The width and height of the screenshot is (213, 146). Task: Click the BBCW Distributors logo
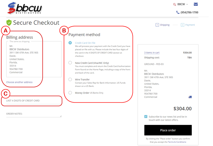point(24,8)
